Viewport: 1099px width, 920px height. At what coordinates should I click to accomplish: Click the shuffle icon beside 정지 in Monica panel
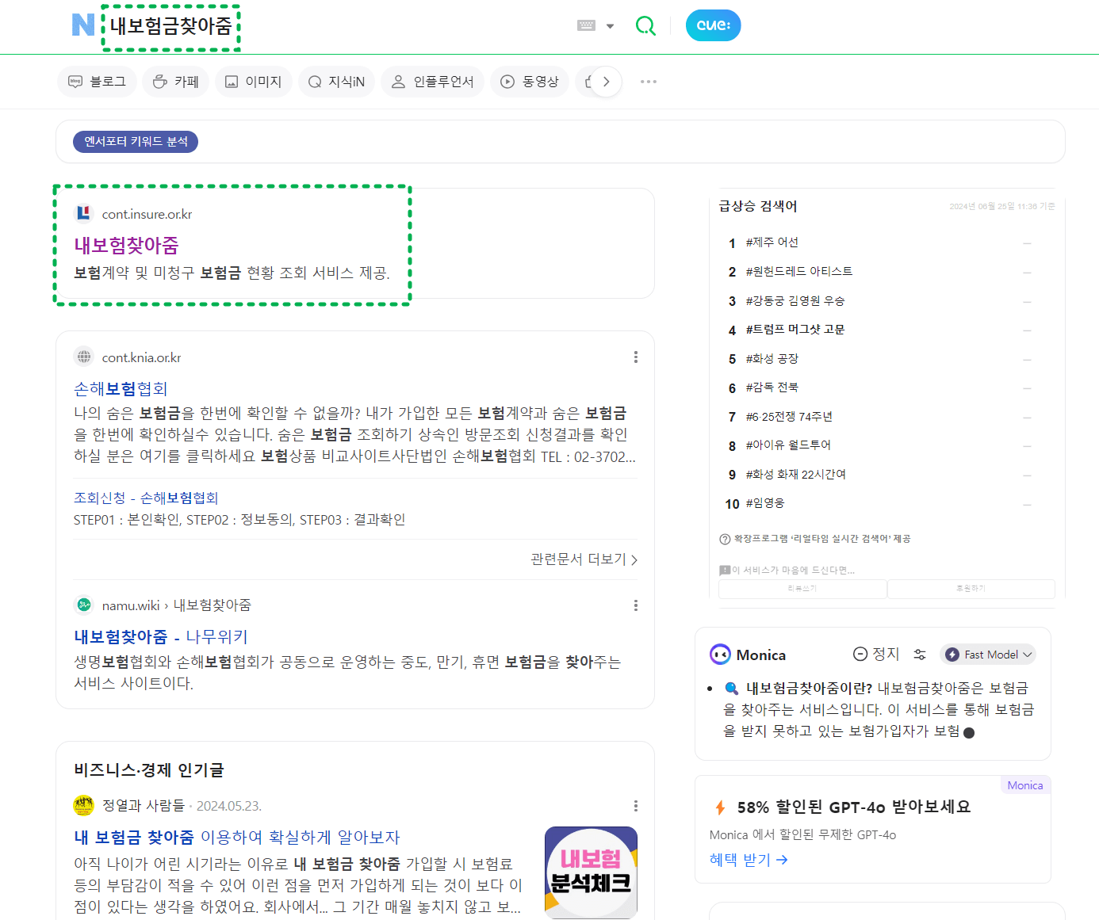920,655
